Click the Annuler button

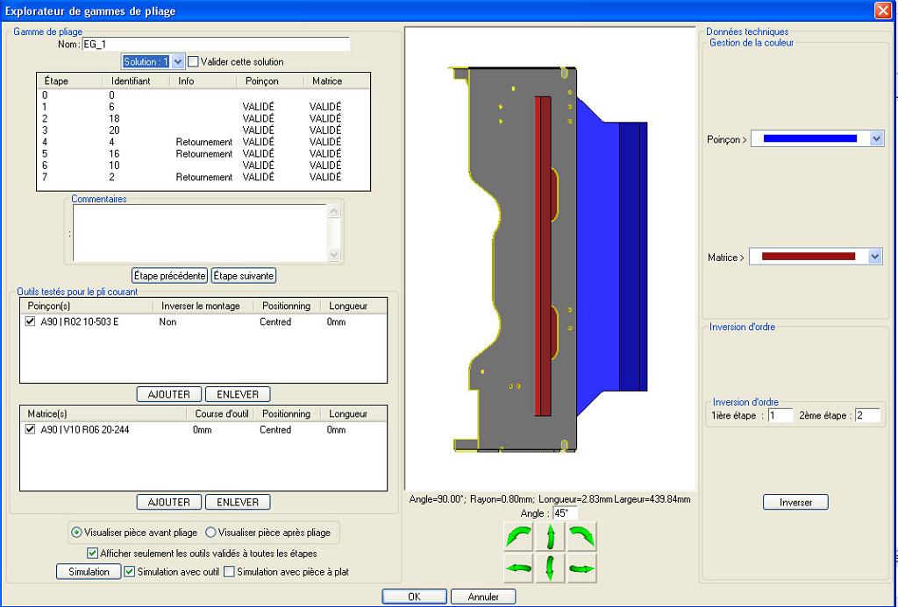tap(483, 596)
